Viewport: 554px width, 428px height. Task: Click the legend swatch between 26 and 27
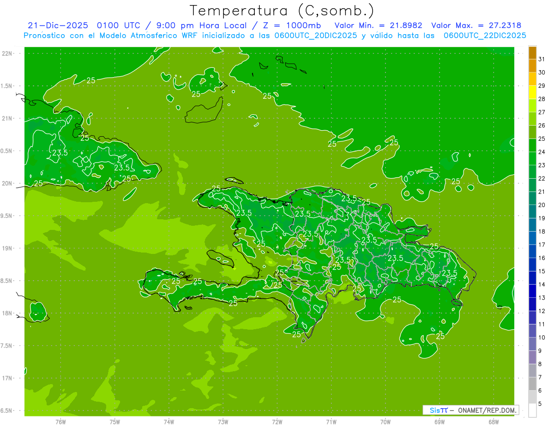(x=532, y=119)
